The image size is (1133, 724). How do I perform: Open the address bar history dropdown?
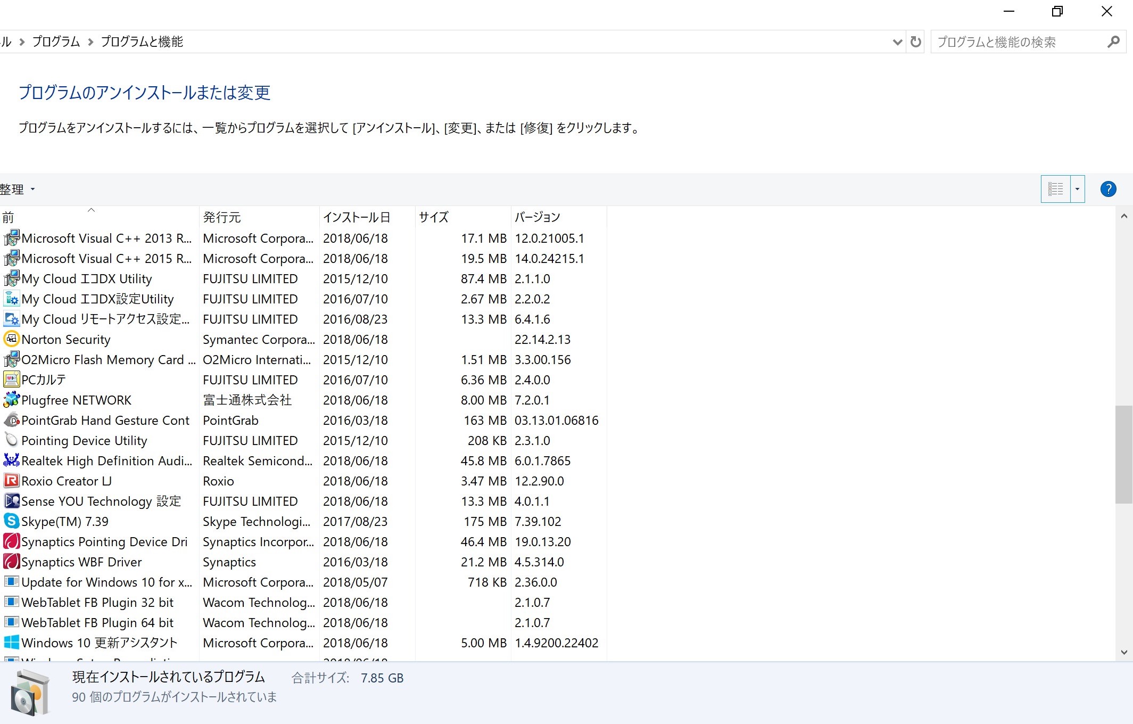897,42
